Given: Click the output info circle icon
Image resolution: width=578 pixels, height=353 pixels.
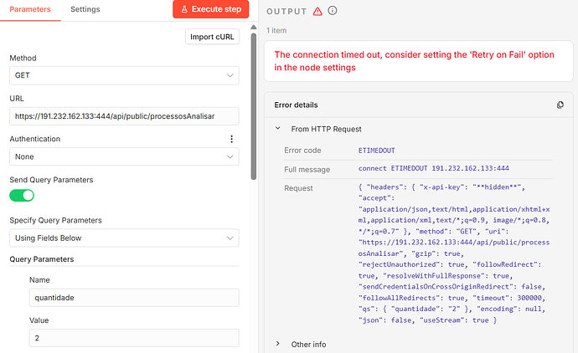Looking at the screenshot, I should 333,11.
